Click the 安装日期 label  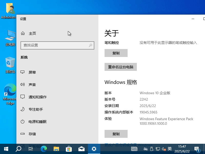coord(112,106)
